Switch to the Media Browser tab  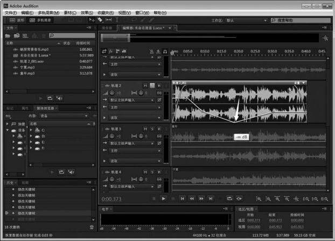coord(45,108)
